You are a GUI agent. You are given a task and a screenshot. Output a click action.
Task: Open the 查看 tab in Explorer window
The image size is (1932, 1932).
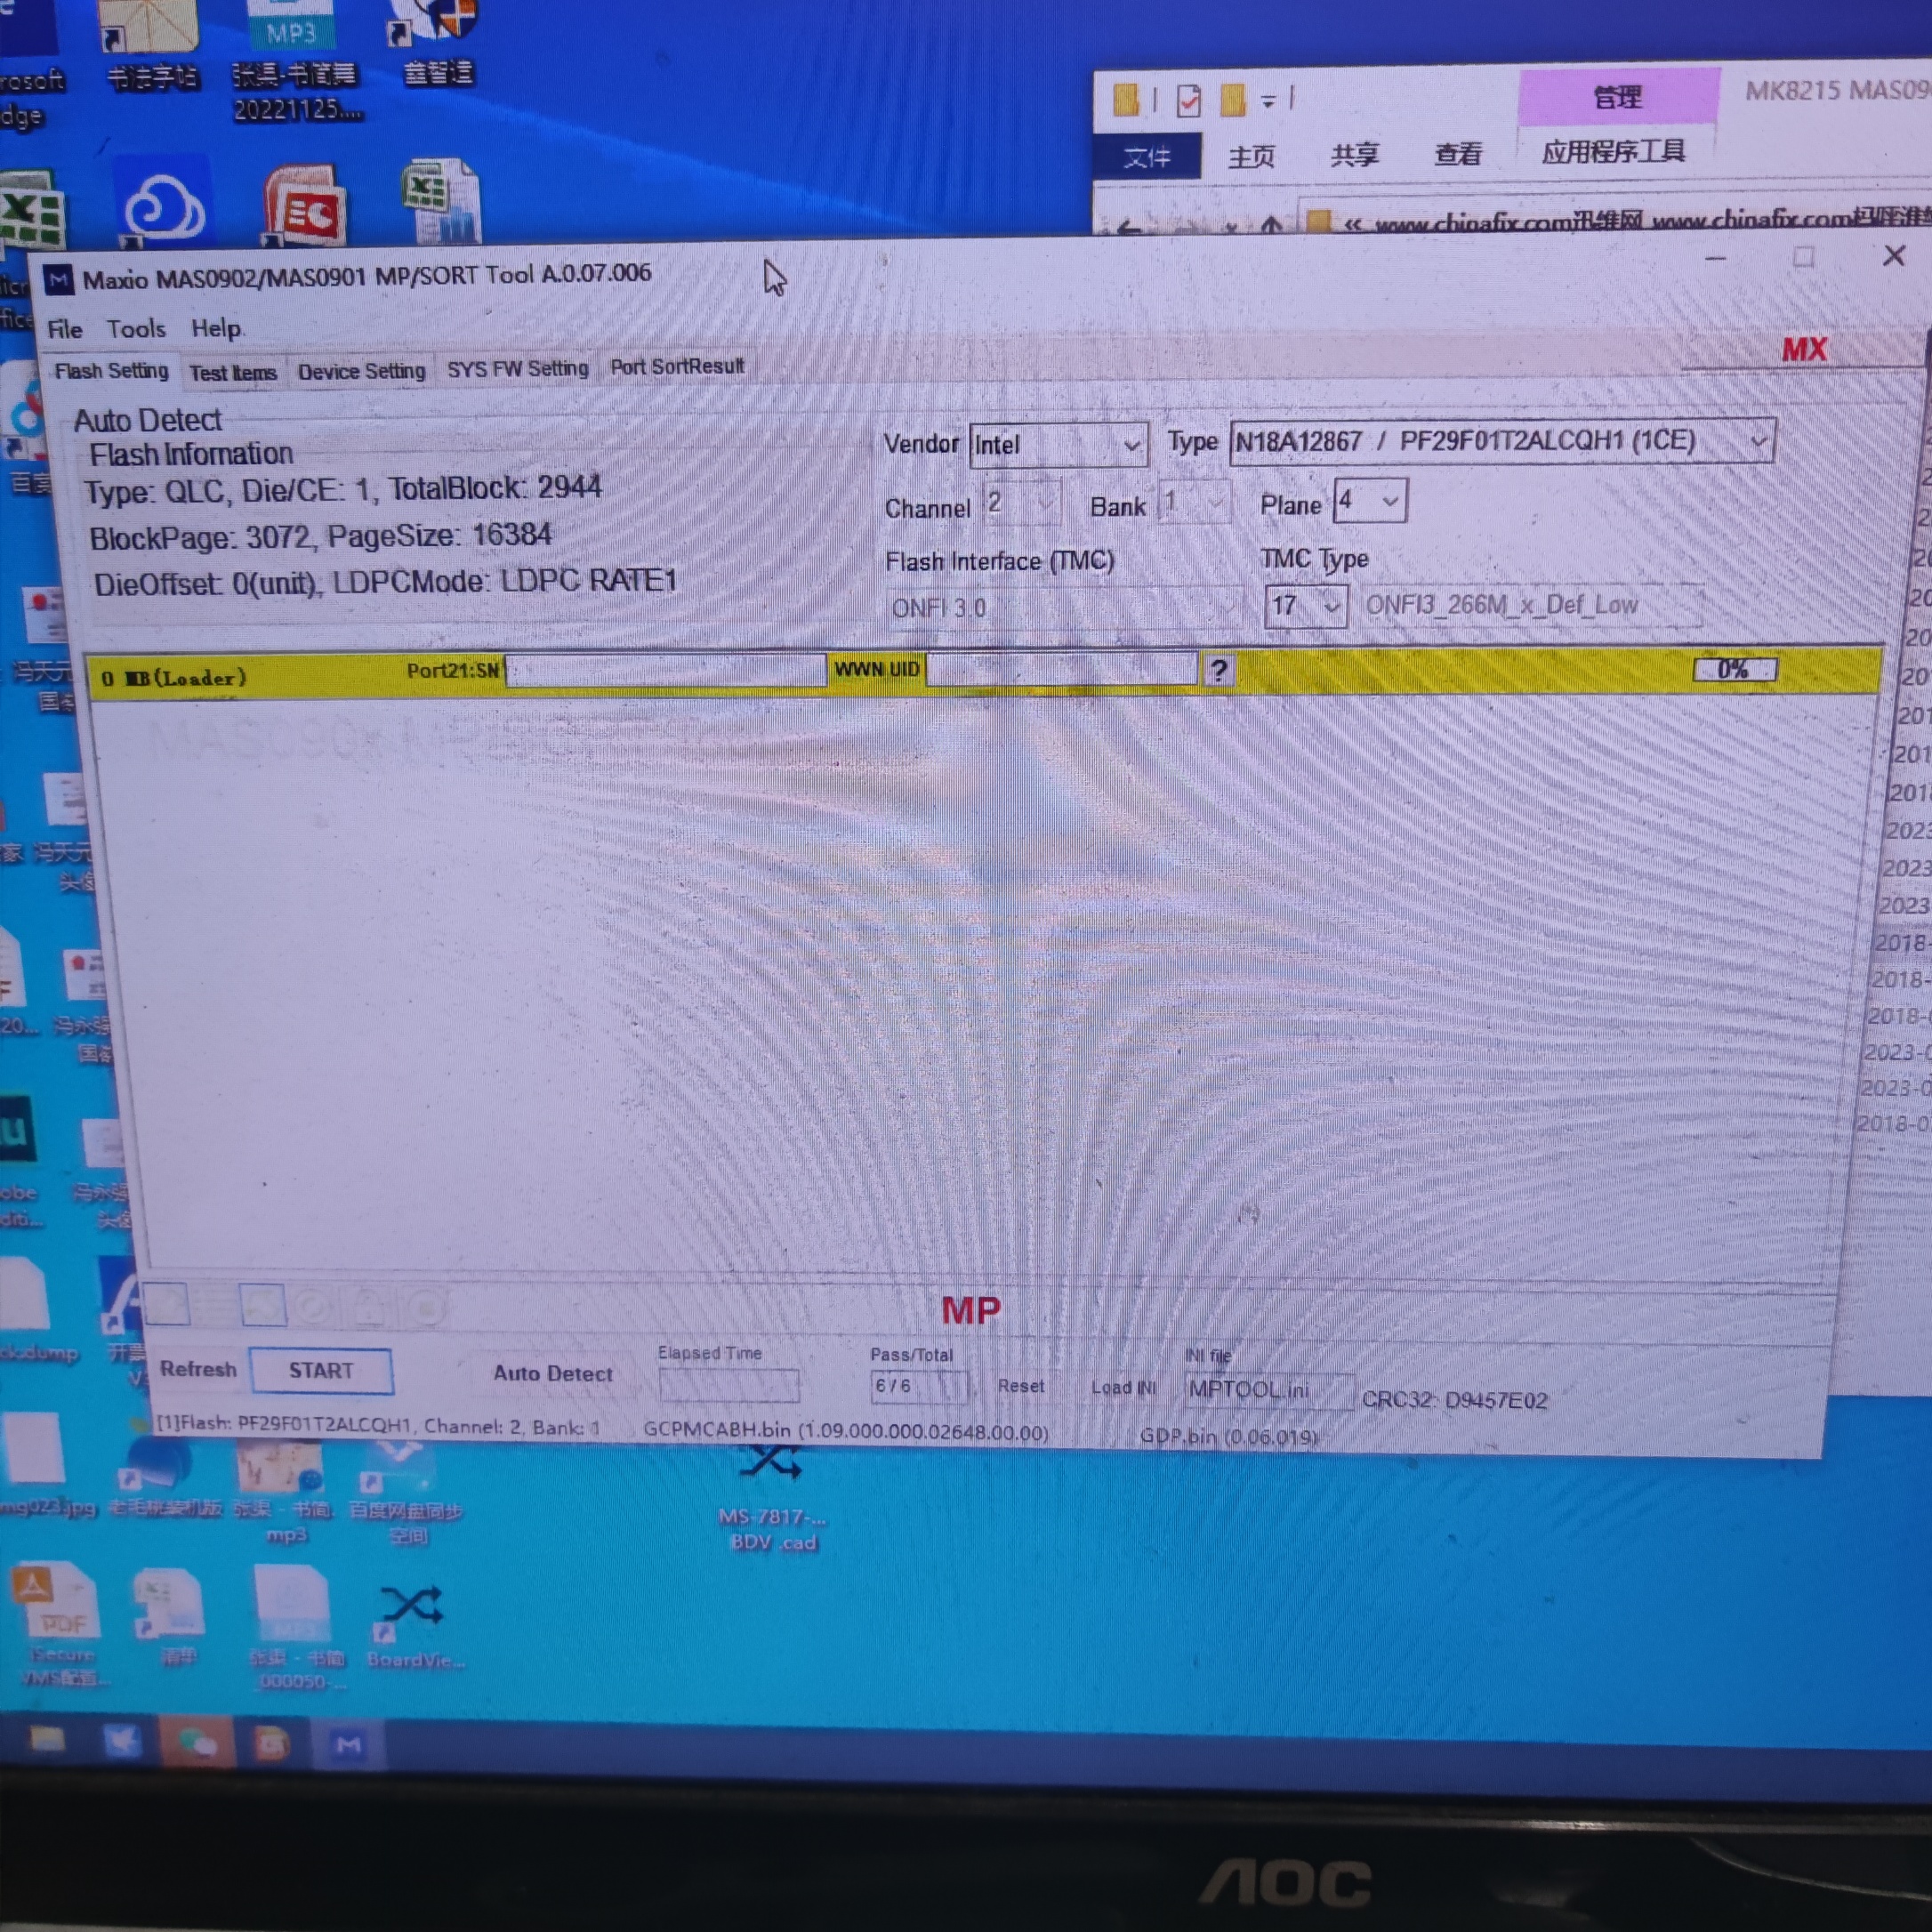(1458, 154)
